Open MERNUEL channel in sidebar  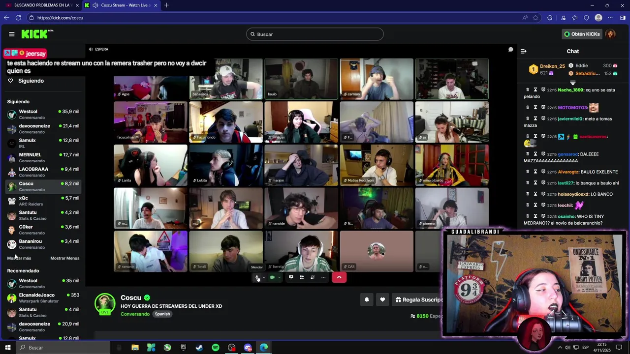[x=43, y=157]
